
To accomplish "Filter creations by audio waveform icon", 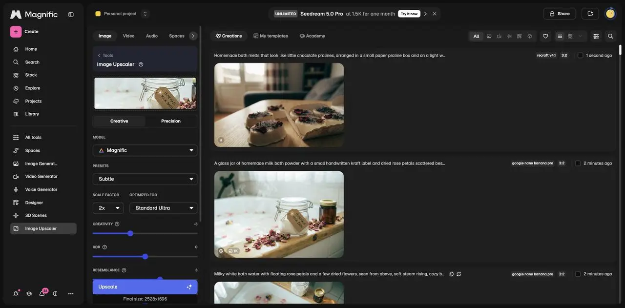I will click(509, 36).
